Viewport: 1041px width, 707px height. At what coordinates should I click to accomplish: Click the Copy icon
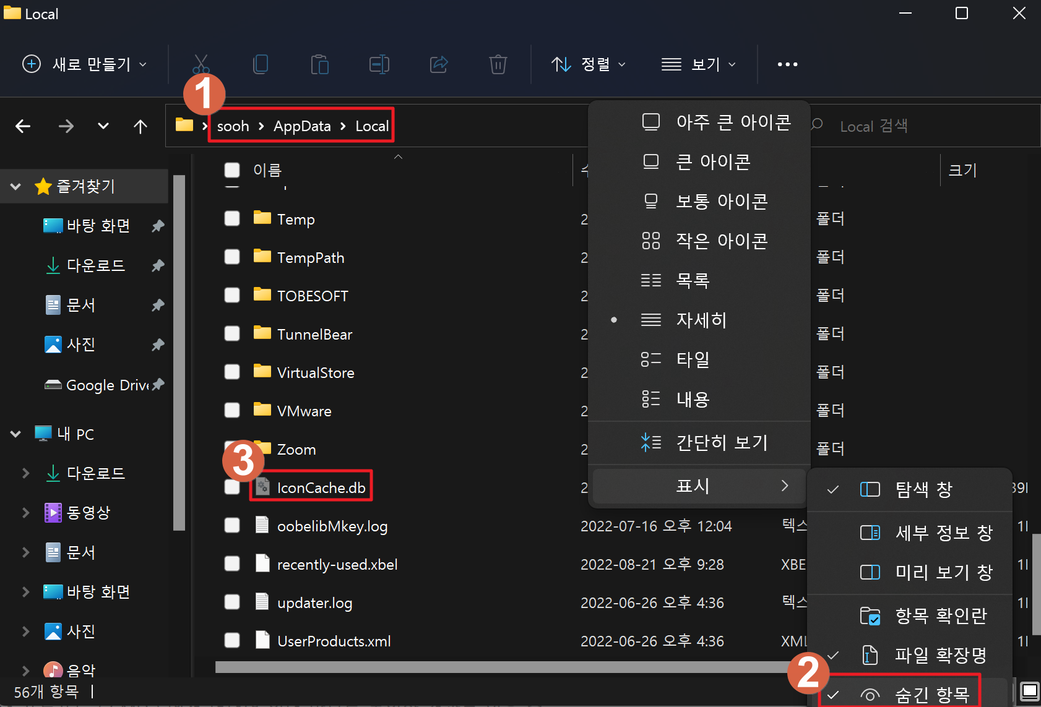pyautogui.click(x=261, y=64)
